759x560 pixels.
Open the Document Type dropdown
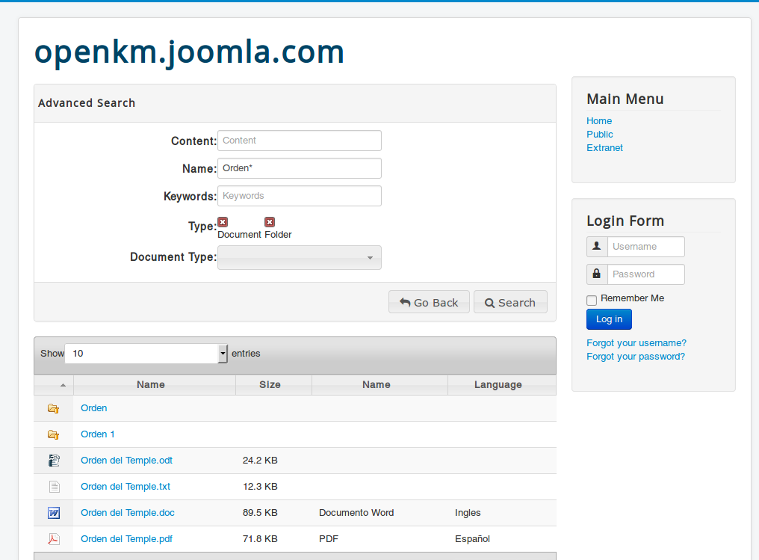[x=299, y=257]
